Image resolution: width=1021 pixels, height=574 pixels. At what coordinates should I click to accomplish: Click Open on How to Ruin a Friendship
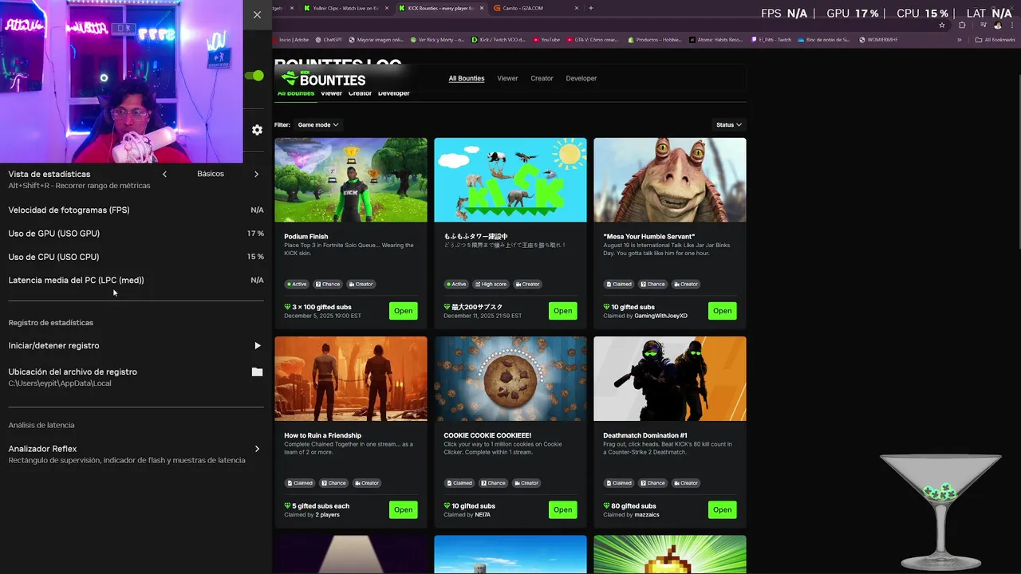(404, 510)
